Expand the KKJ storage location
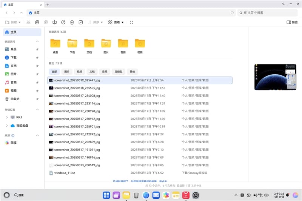Image resolution: width=302 pixels, height=201 pixels. coord(7,117)
